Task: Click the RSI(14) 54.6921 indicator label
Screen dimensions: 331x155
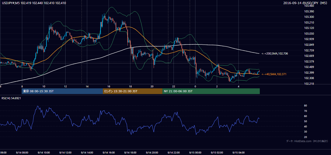Action: click(11, 98)
